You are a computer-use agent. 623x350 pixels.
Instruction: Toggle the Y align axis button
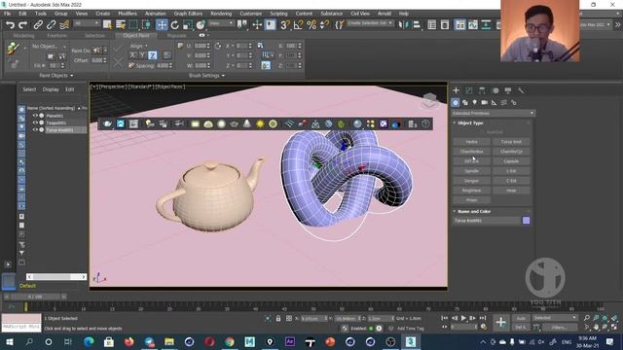pos(142,55)
